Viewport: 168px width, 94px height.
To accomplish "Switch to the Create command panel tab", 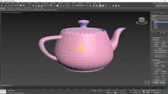I will click(152, 13).
